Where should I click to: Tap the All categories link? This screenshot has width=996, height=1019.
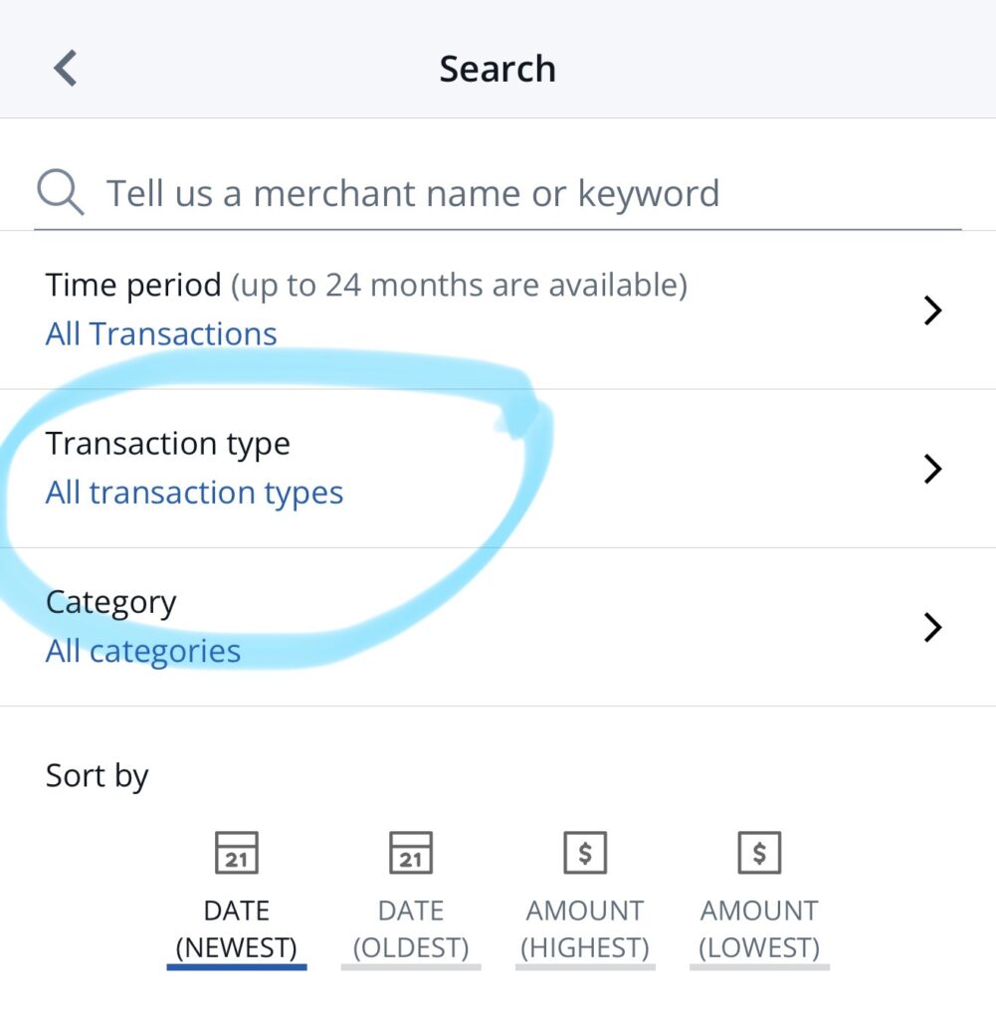coord(143,652)
